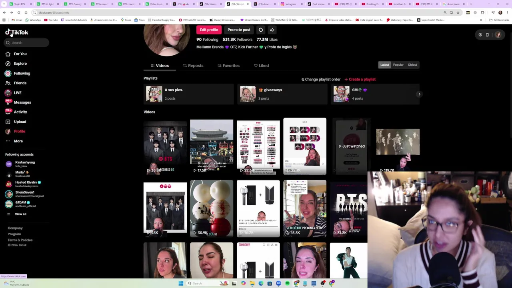Sort videos by Latest
Screen dimensions: 512x288
(x=384, y=65)
